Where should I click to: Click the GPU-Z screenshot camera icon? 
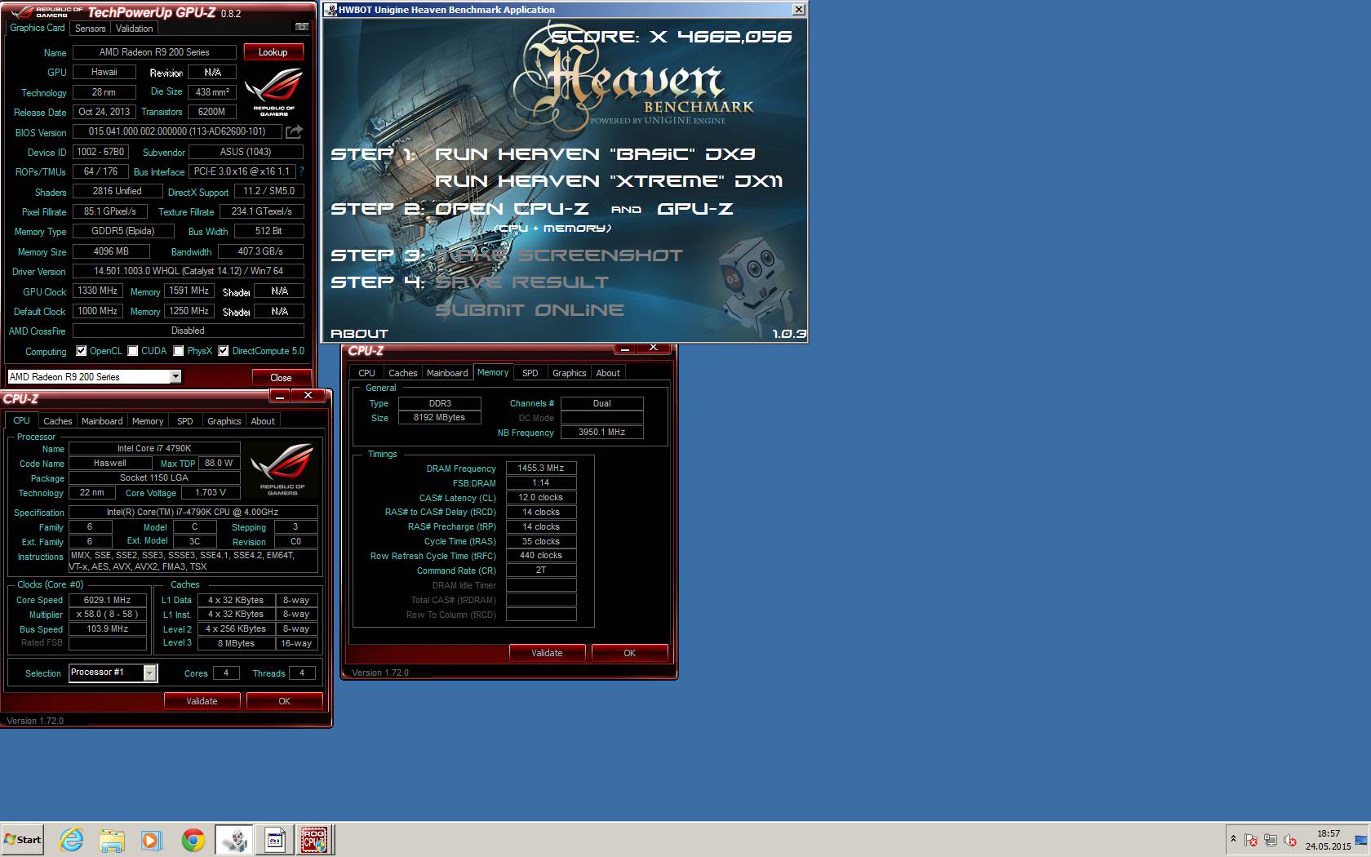[x=302, y=27]
